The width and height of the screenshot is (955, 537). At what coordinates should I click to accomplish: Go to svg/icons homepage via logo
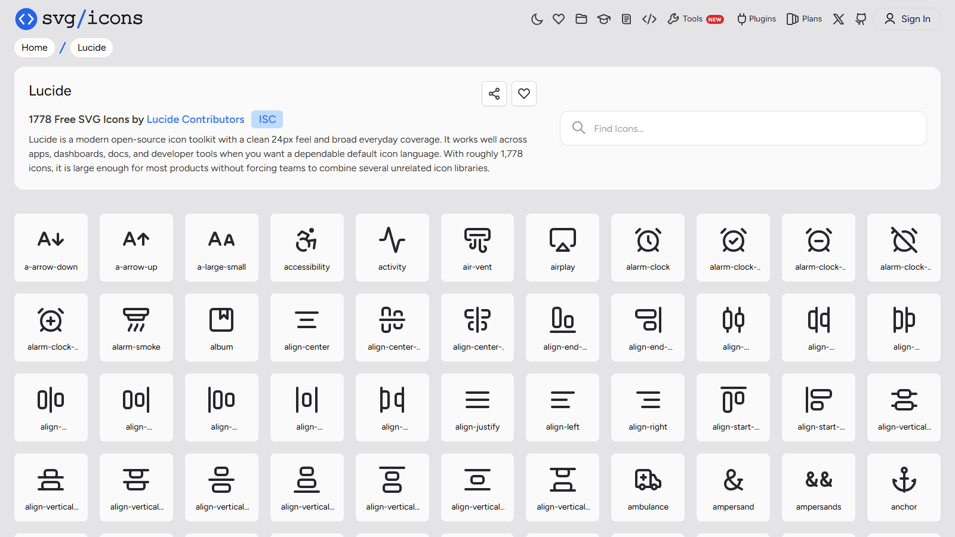coord(79,19)
